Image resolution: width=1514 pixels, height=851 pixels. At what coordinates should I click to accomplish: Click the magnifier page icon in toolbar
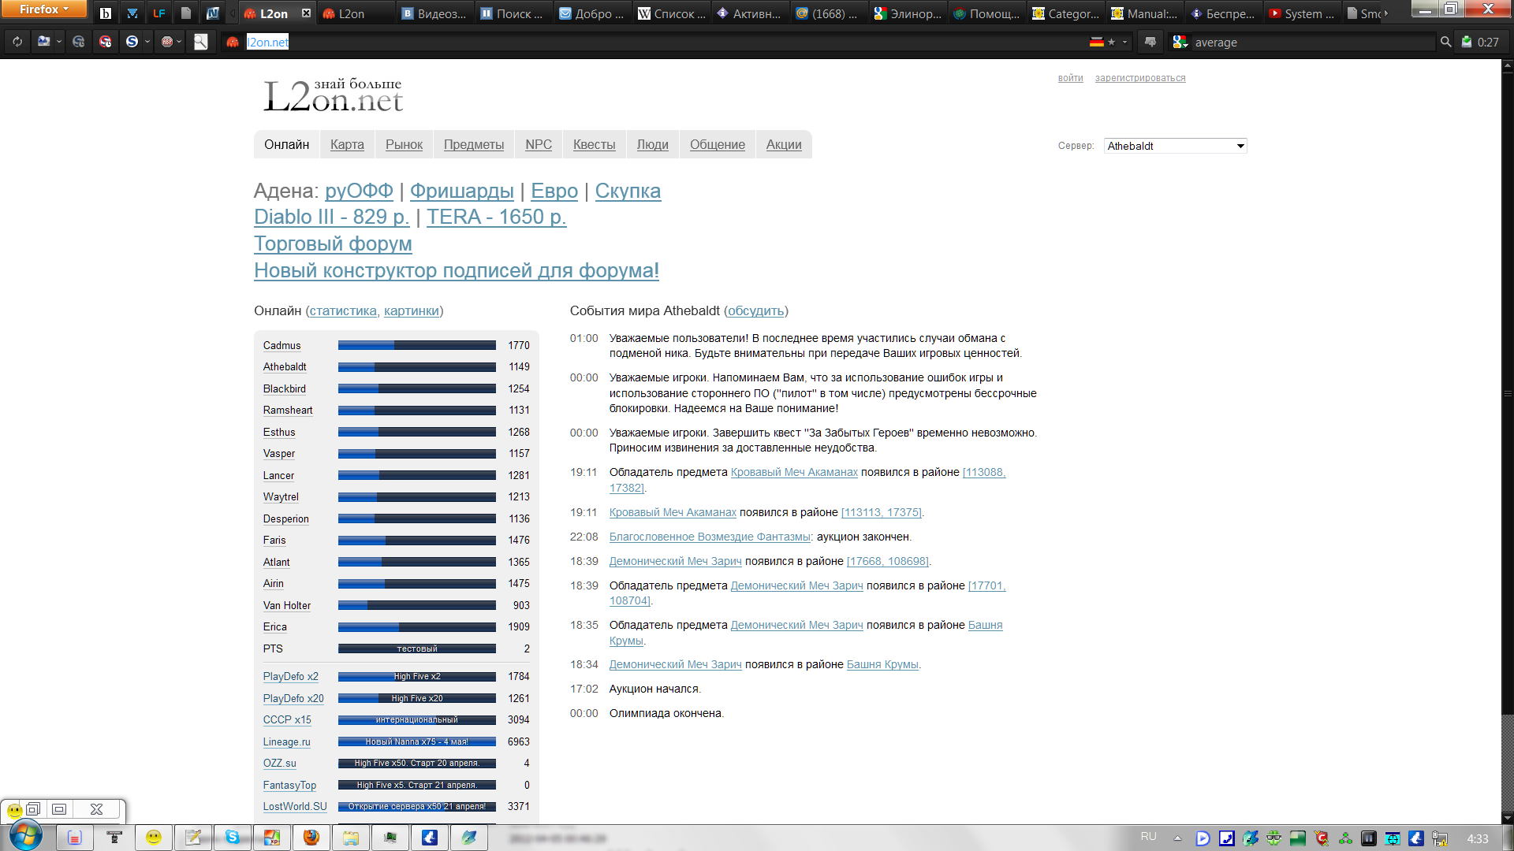click(x=201, y=42)
